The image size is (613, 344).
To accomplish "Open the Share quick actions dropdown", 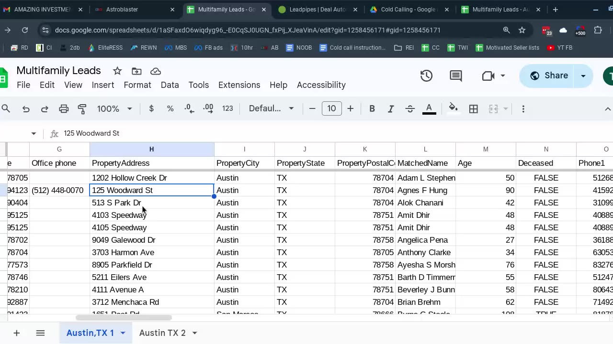I will [x=583, y=75].
